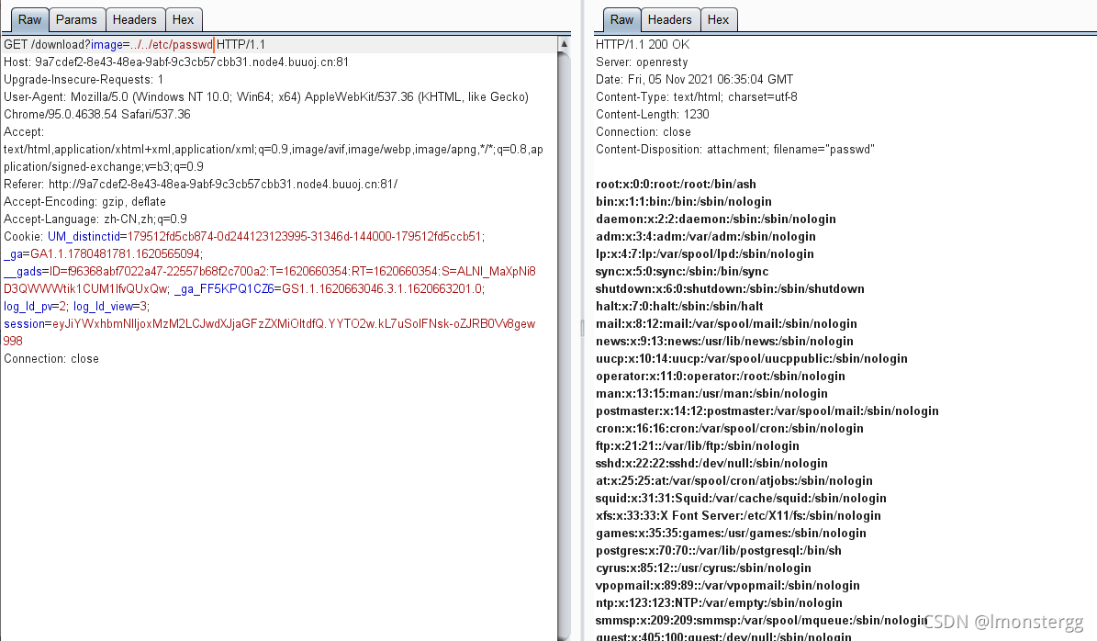
Task: Click the sync:x:5:0 passwd entry
Action: [x=681, y=272]
